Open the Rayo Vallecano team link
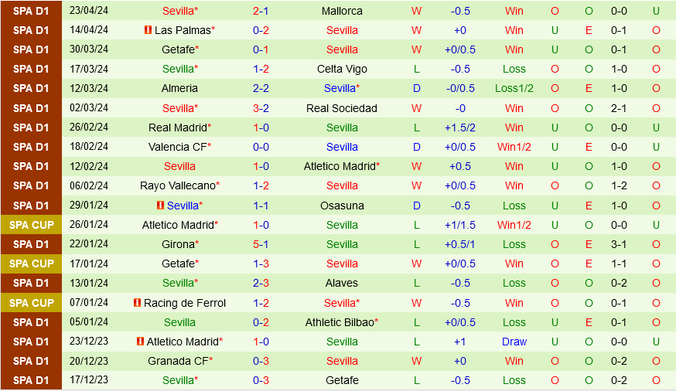Viewport: 676px width, 391px height. (x=177, y=185)
